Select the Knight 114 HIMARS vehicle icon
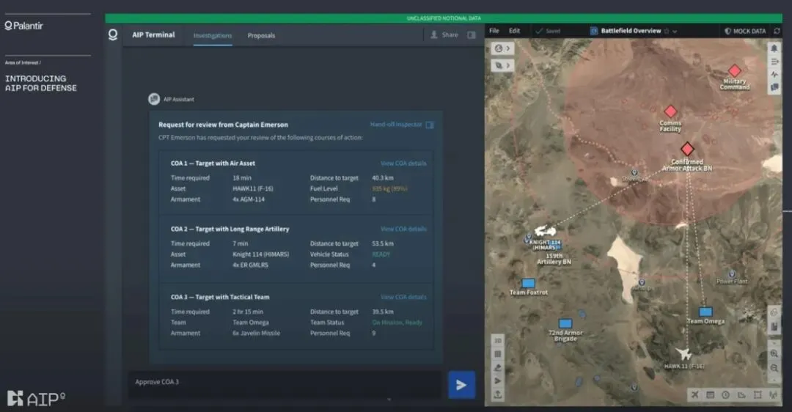Viewport: 792px width, 412px height. 546,231
